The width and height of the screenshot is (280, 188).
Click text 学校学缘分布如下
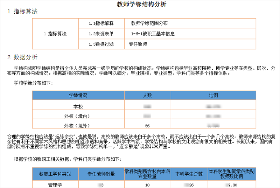(x=33, y=83)
